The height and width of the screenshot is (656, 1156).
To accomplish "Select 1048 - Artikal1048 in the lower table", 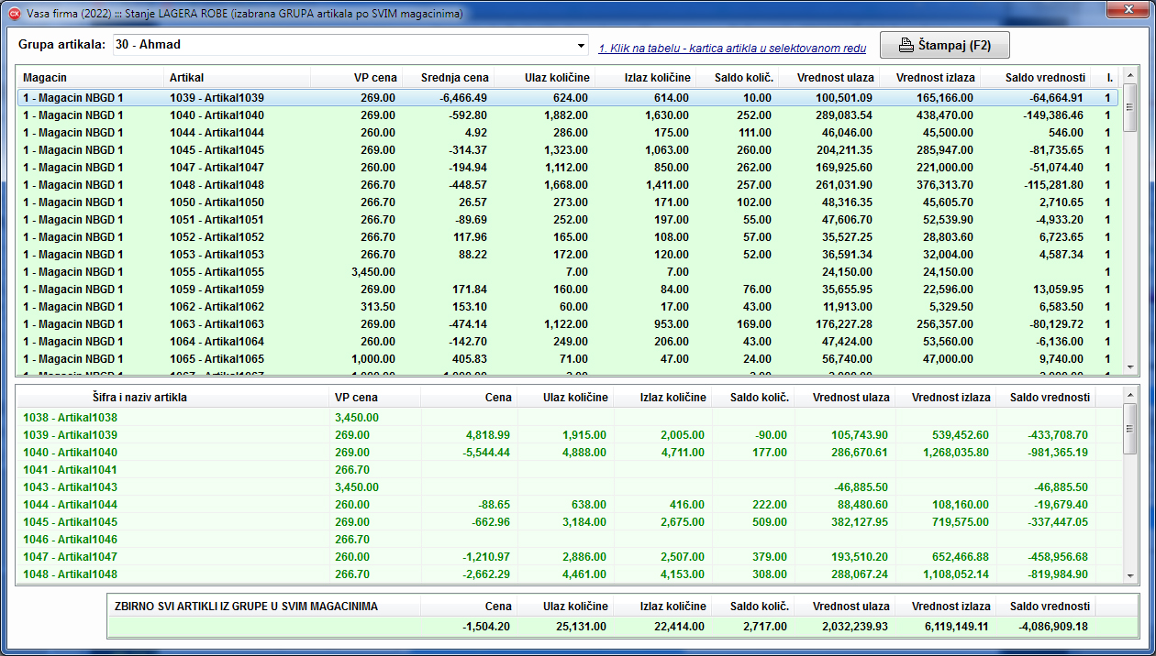I will [570, 574].
